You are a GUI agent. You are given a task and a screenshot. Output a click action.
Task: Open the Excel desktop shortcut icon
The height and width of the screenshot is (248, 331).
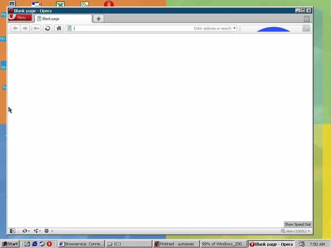coord(60,4)
